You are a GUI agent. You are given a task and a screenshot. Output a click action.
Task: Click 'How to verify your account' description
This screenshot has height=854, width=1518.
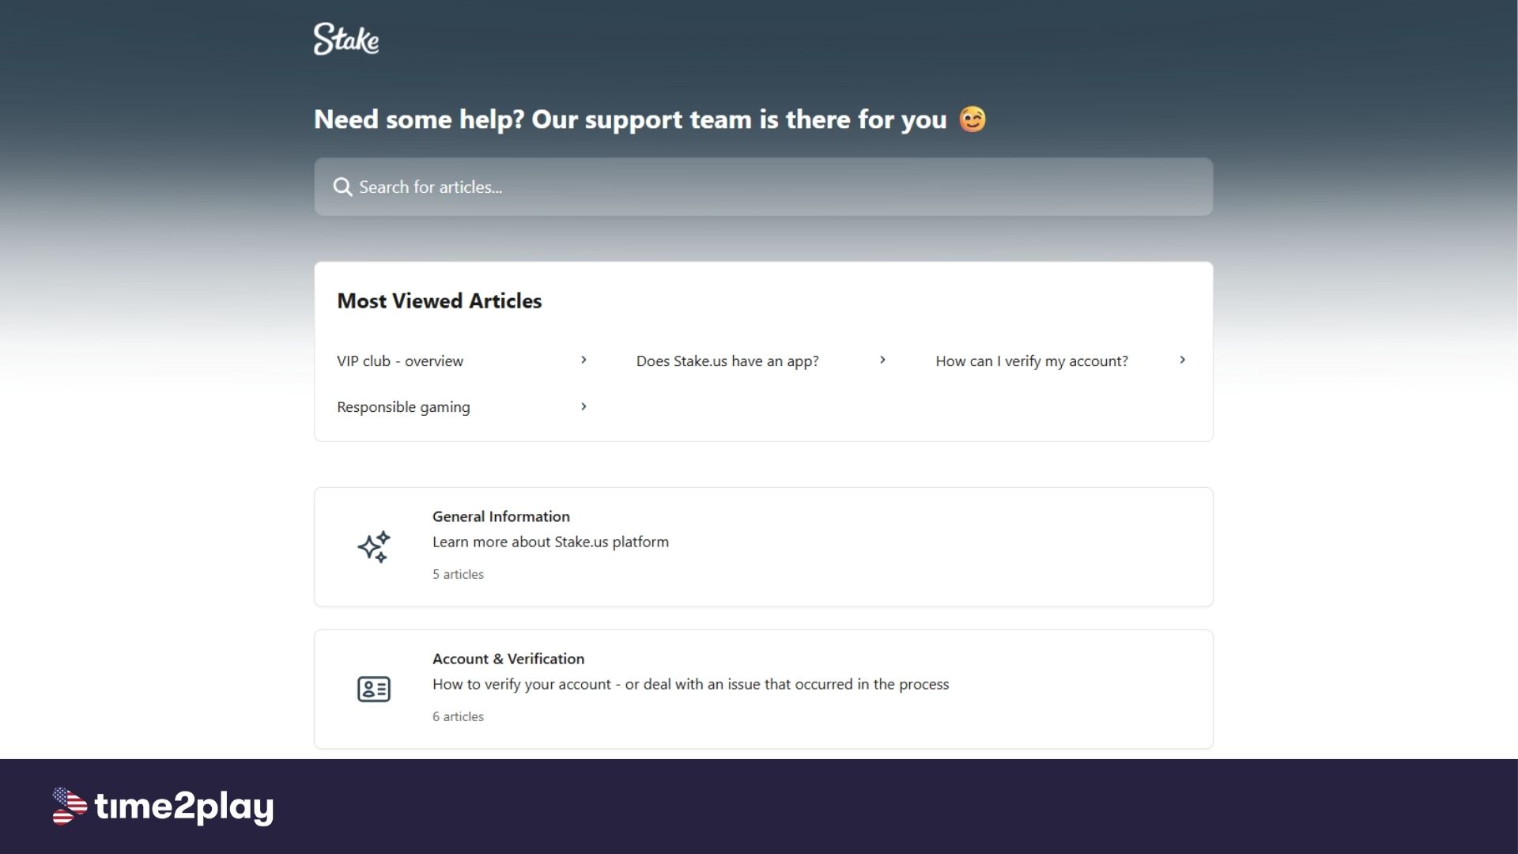click(690, 685)
